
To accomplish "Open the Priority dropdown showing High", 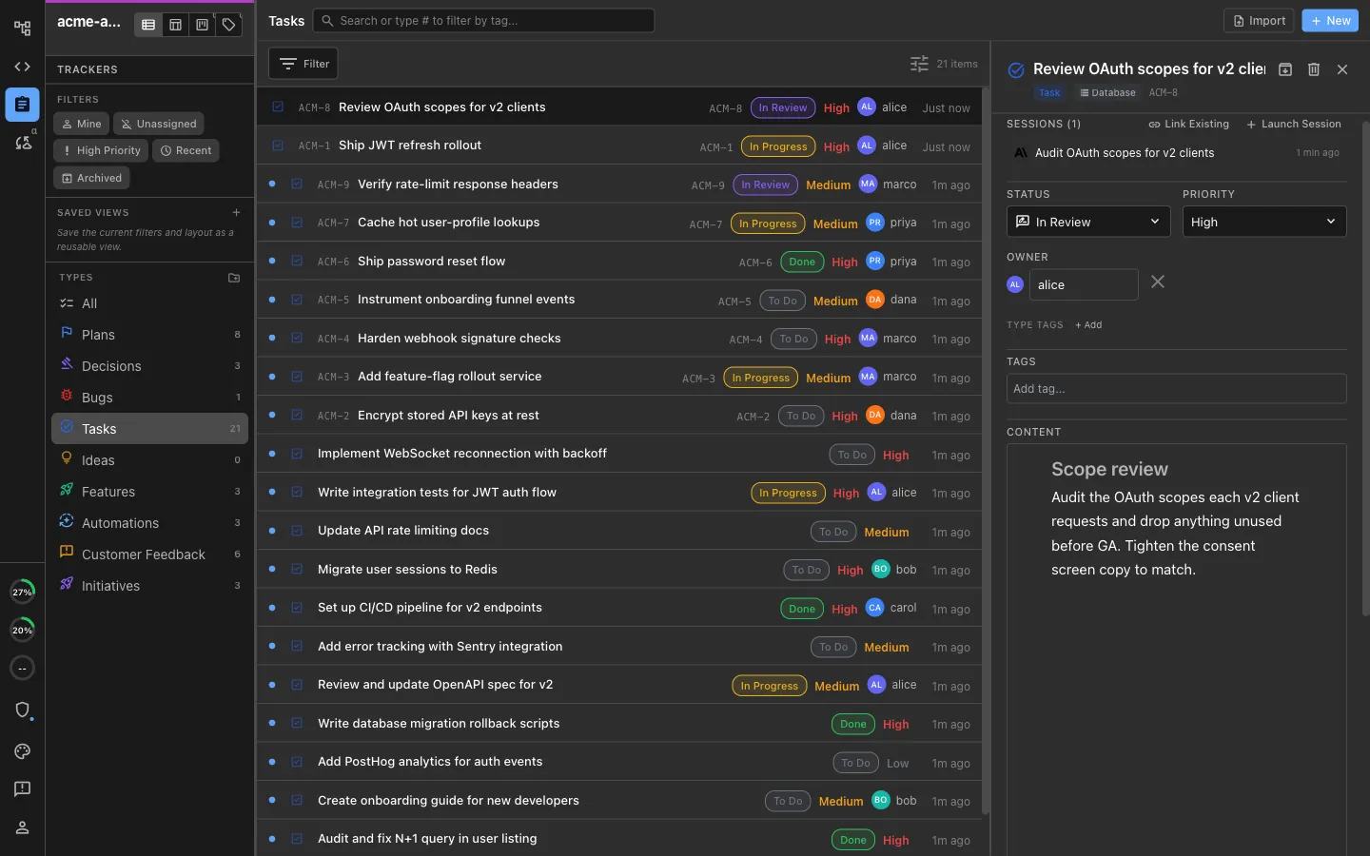I will coord(1264,222).
